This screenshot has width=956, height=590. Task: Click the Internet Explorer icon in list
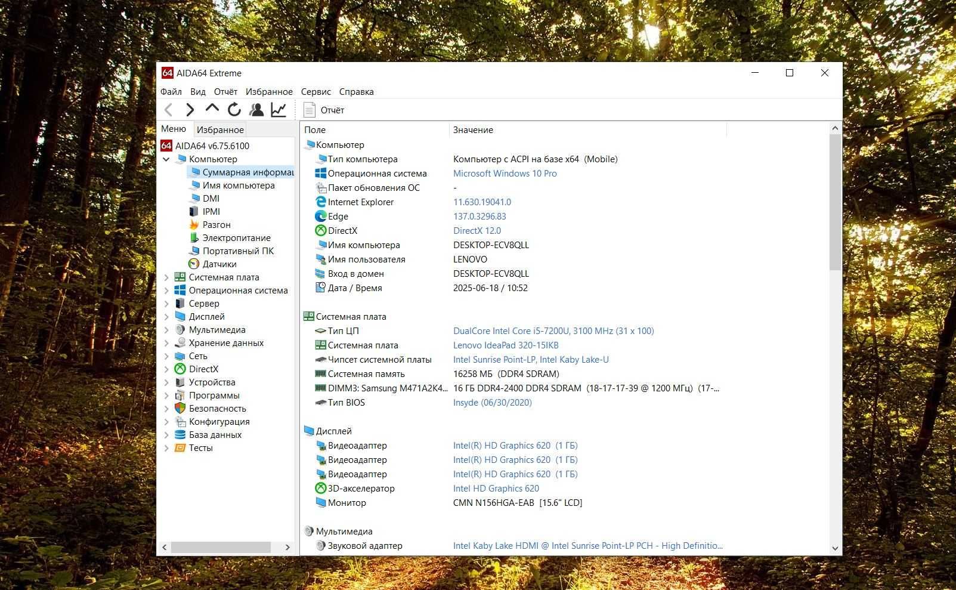320,202
